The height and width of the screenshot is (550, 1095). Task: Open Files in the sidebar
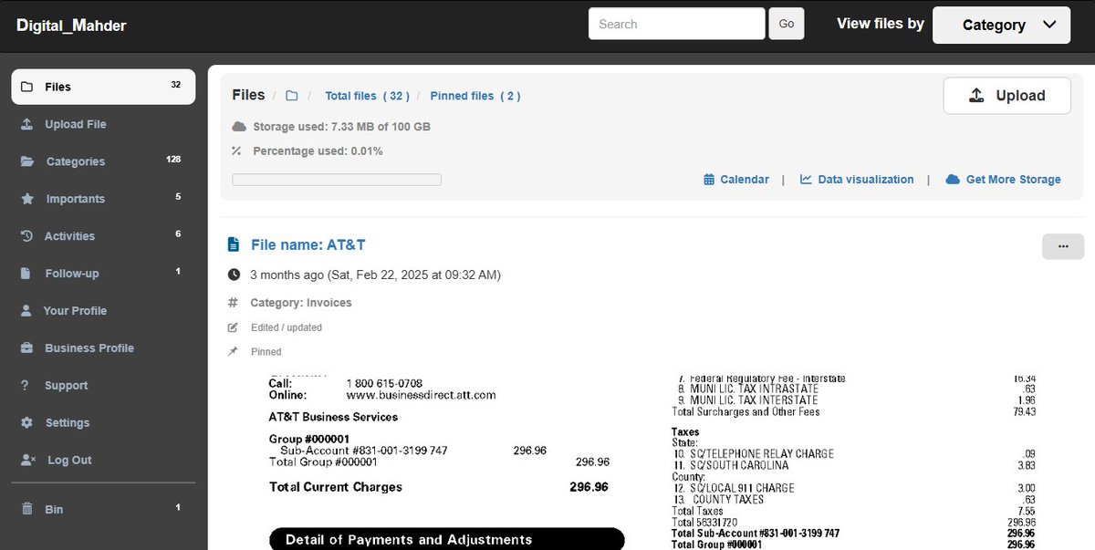pyautogui.click(x=103, y=87)
